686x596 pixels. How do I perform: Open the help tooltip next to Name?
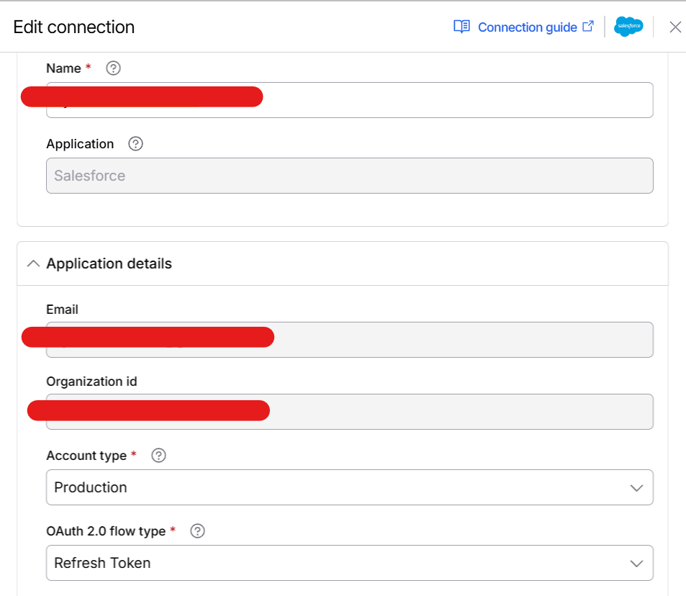(112, 68)
